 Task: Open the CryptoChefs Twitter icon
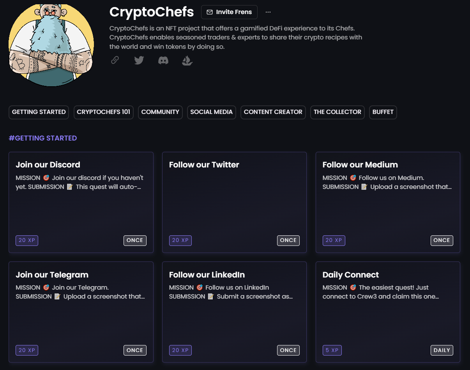pyautogui.click(x=139, y=60)
